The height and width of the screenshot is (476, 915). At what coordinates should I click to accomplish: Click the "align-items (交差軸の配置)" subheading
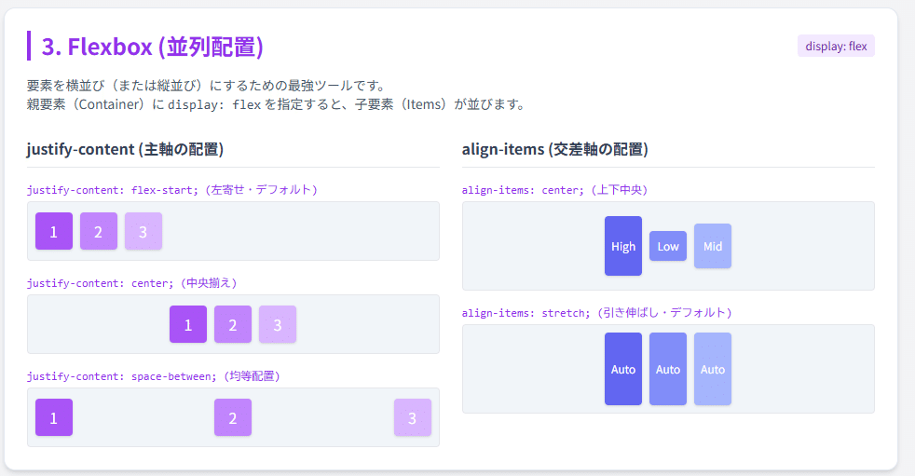[555, 149]
